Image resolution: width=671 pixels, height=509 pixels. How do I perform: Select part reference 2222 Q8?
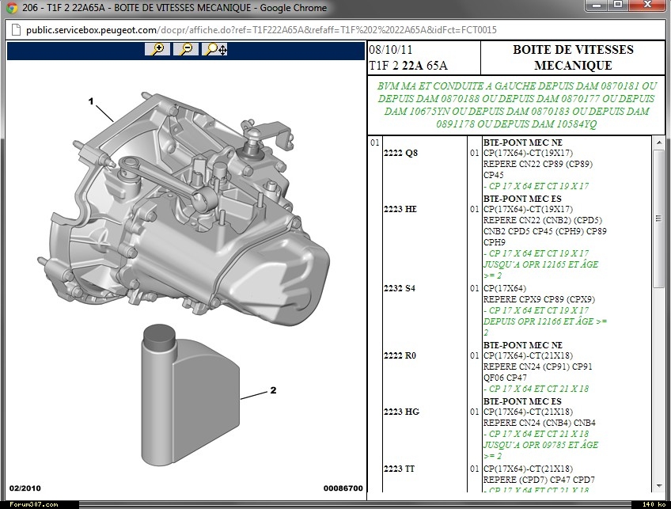(400, 154)
